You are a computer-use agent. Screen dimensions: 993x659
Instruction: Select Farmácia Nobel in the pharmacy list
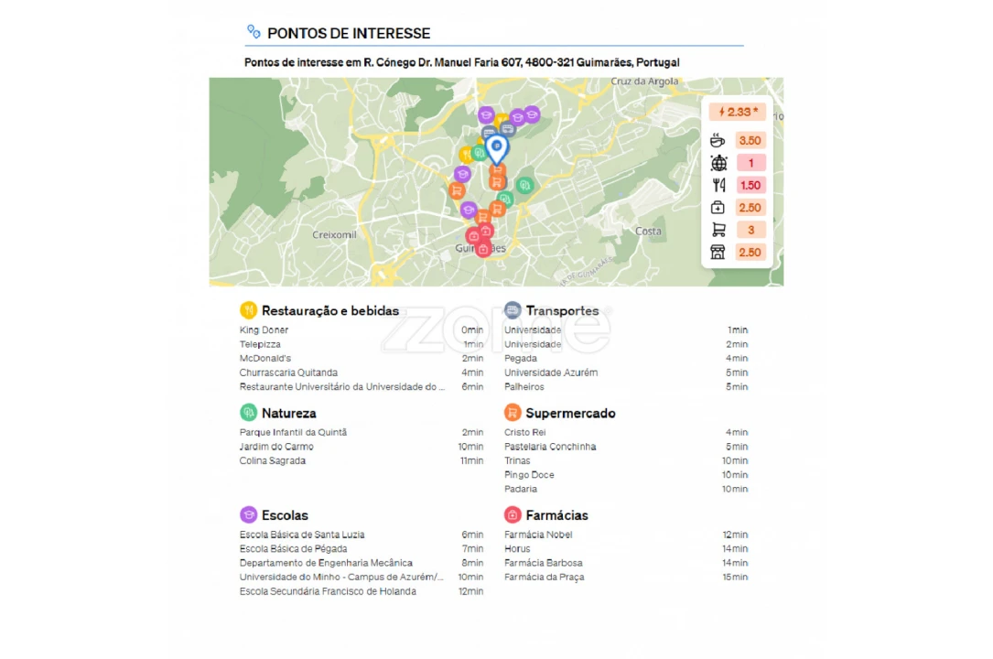click(x=538, y=535)
